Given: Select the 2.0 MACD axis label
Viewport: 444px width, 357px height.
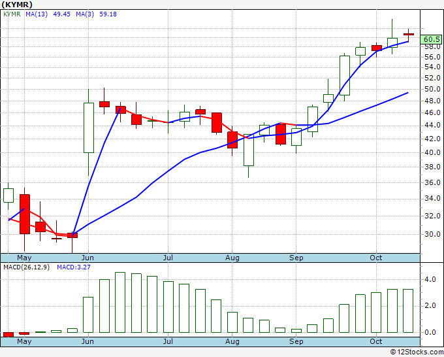Looking at the screenshot, I should tap(430, 306).
